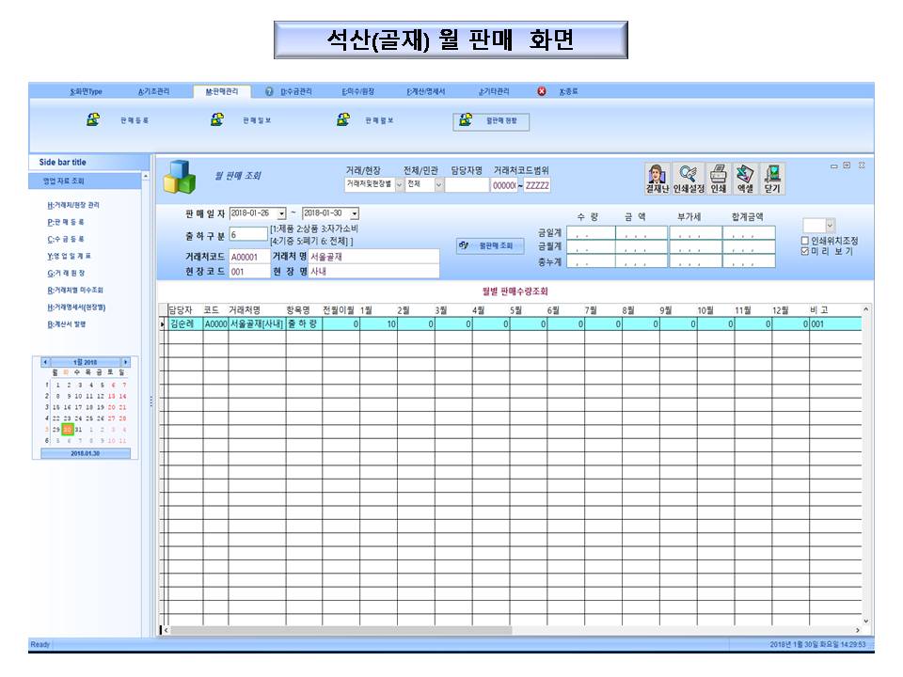Image resolution: width=903 pixels, height=677 pixels.
Task: Enable the 인쇄위치조정 checkbox
Action: pyautogui.click(x=804, y=241)
